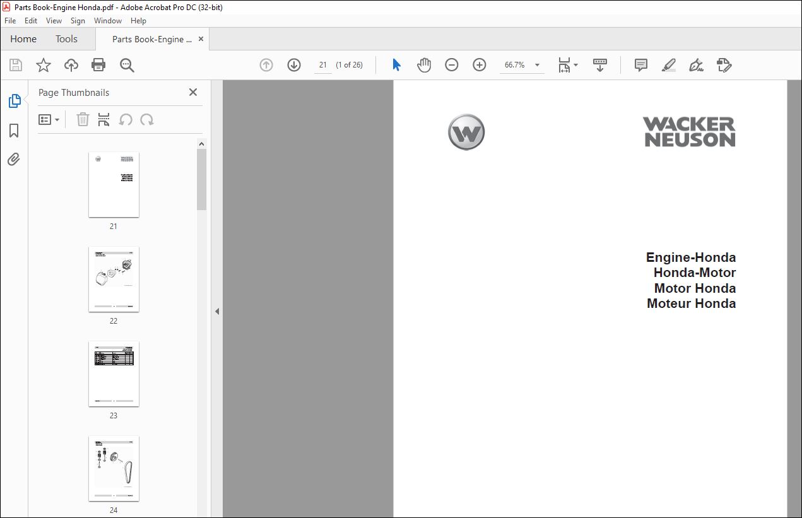The height and width of the screenshot is (518, 802).
Task: Rotate page counterclockwise in thumbnails panel
Action: 126,119
